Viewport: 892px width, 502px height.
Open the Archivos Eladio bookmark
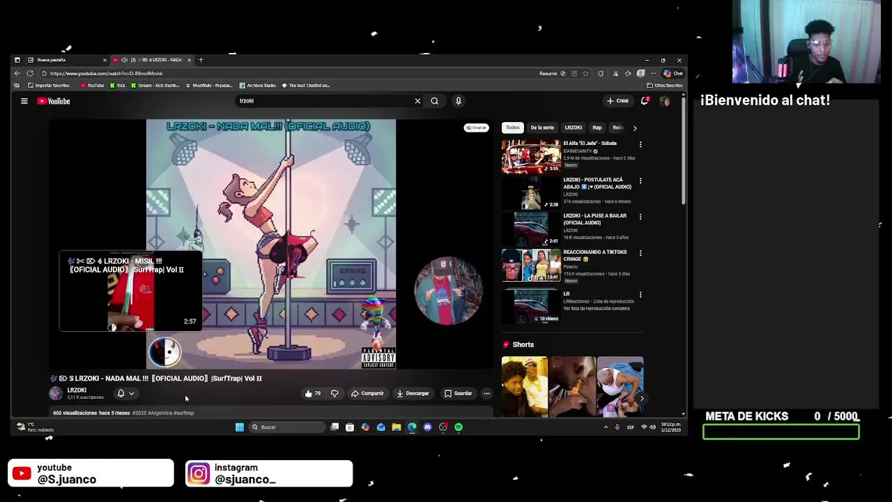click(257, 85)
